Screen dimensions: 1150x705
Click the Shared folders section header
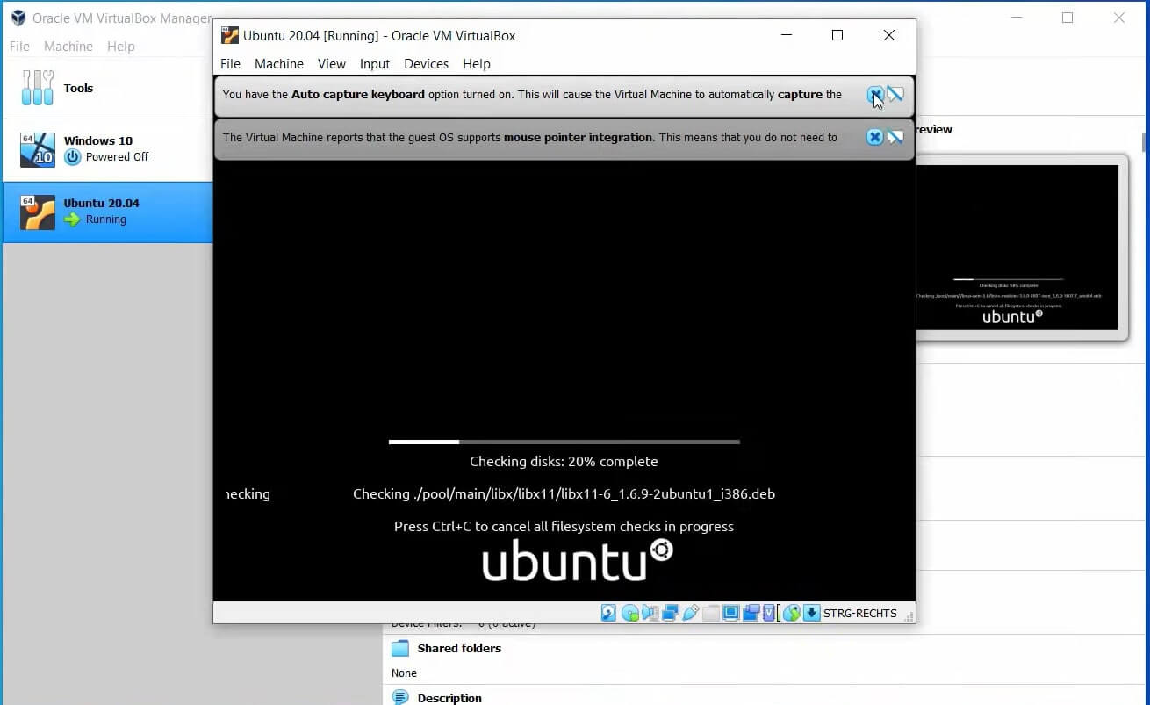point(459,648)
